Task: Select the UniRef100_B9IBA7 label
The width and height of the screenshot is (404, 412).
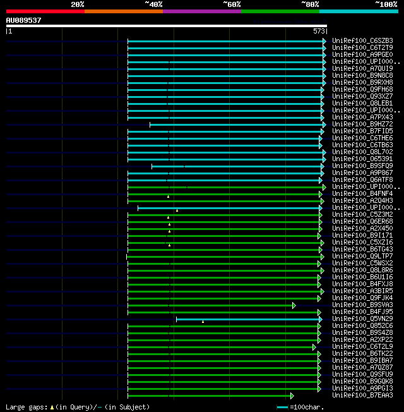Action: click(362, 360)
